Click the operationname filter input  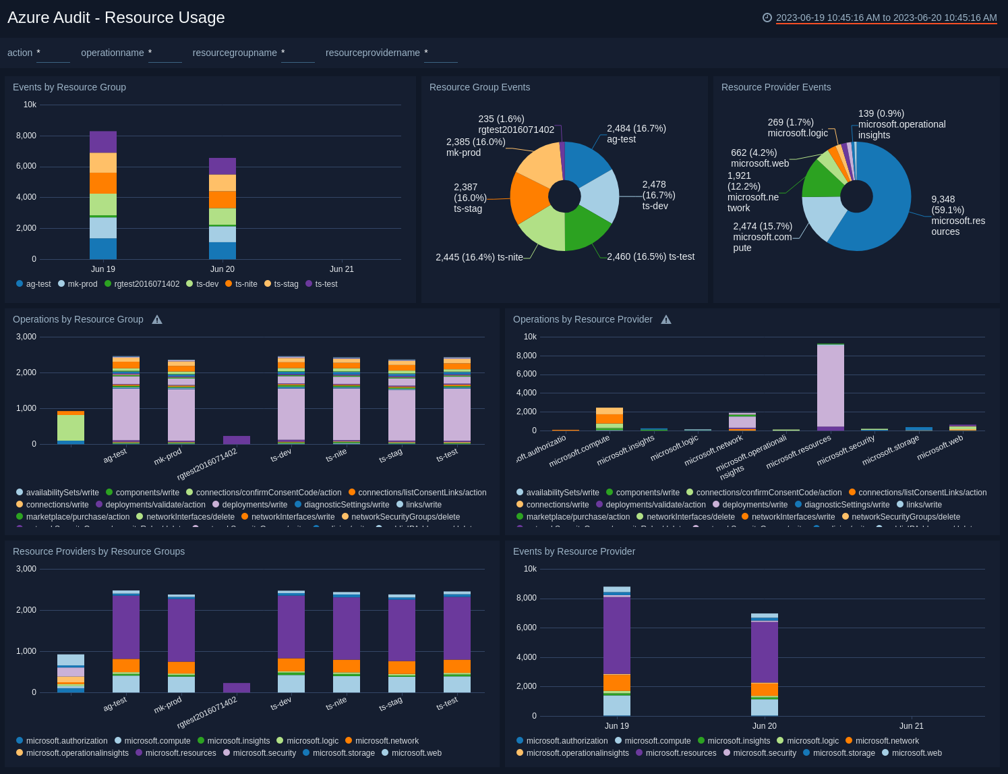pos(165,53)
